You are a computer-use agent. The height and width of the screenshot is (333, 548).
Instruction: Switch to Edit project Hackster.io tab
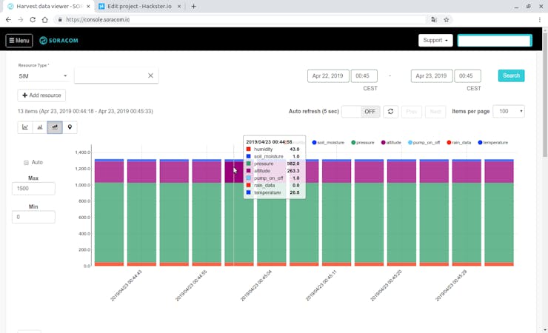tap(139, 6)
